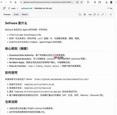Click the site info icon in address bar
Image resolution: width=117 pixels, height=115 pixels.
(21, 2)
